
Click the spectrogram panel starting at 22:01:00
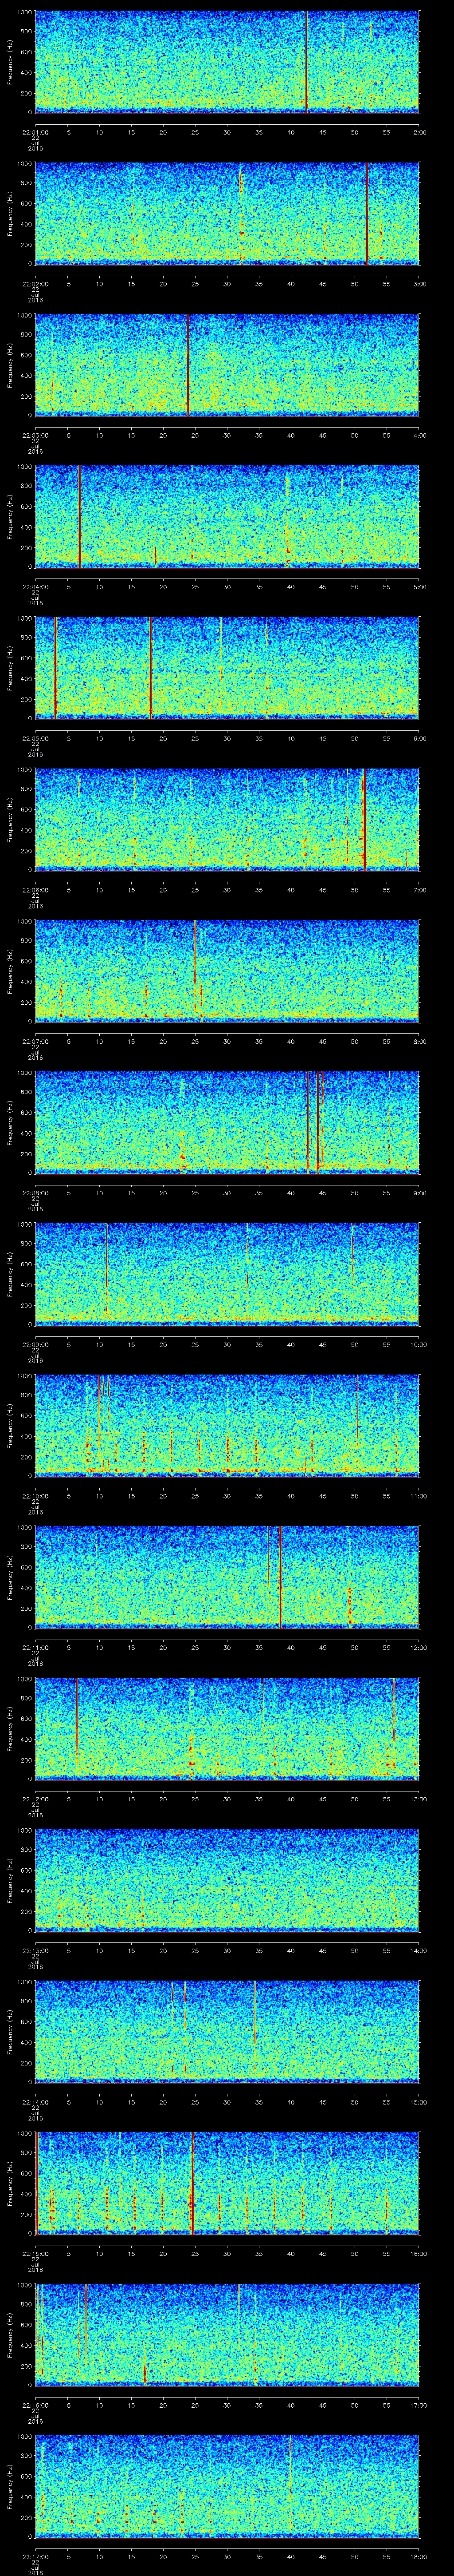tap(227, 62)
